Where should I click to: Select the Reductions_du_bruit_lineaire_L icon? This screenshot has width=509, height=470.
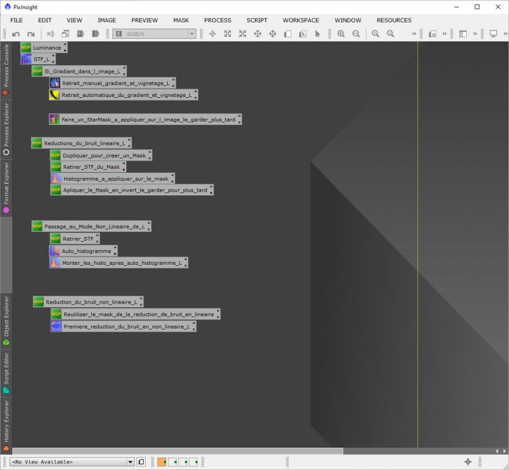(82, 143)
